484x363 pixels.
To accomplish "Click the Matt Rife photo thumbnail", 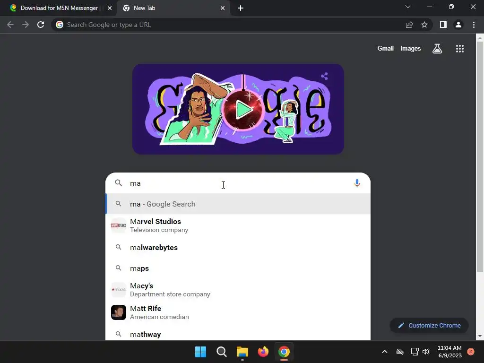I will (x=119, y=312).
